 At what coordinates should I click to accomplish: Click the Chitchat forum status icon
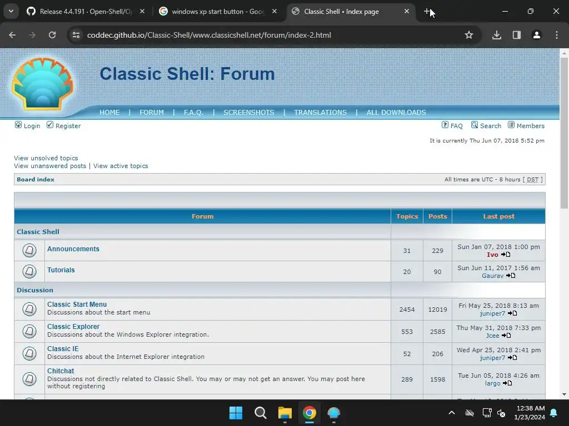coord(29,379)
